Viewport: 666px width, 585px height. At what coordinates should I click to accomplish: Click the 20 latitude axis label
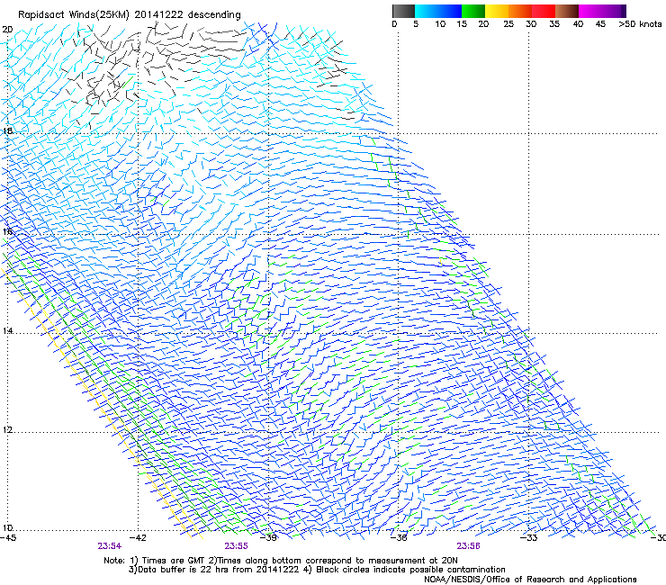click(x=7, y=30)
